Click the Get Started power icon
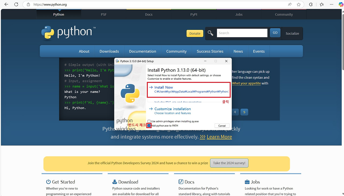 click(x=48, y=182)
